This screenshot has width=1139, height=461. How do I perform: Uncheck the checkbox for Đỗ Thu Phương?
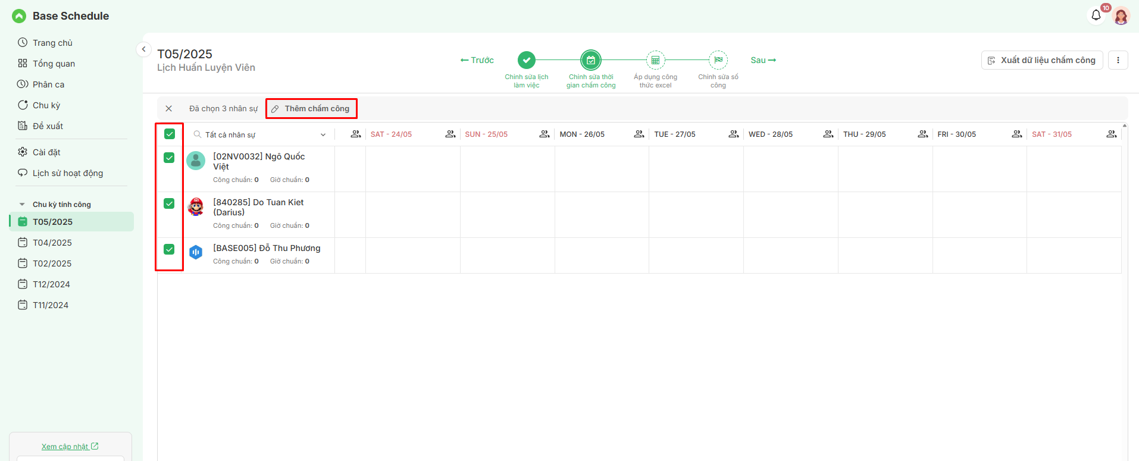[x=169, y=249]
